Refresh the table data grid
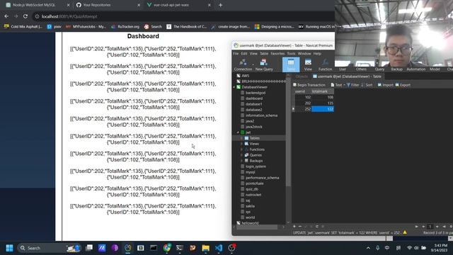The height and width of the screenshot is (255, 453). click(317, 227)
